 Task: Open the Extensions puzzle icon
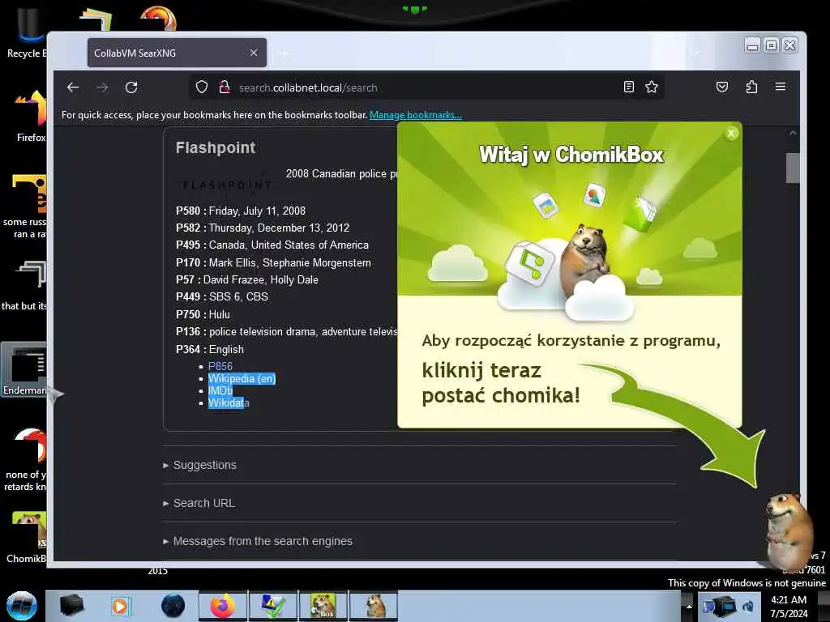[x=751, y=87]
